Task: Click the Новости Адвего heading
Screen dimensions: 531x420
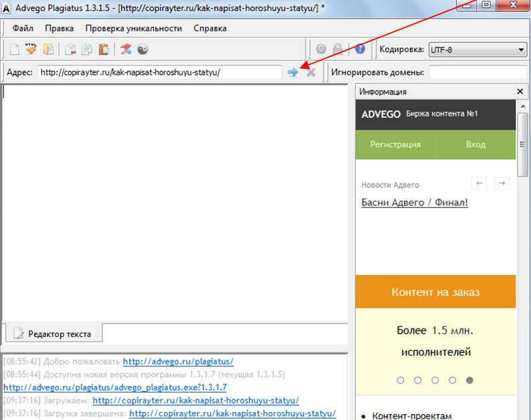Action: click(x=390, y=185)
